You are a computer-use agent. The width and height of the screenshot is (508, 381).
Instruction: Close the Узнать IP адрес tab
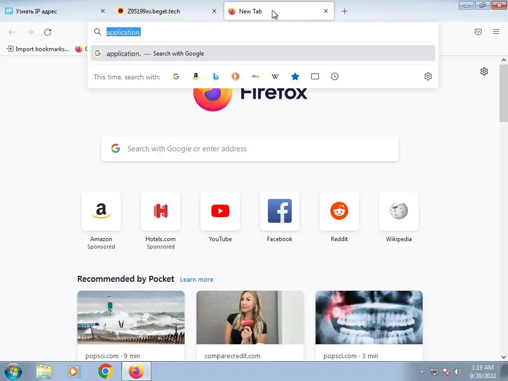[x=103, y=11]
